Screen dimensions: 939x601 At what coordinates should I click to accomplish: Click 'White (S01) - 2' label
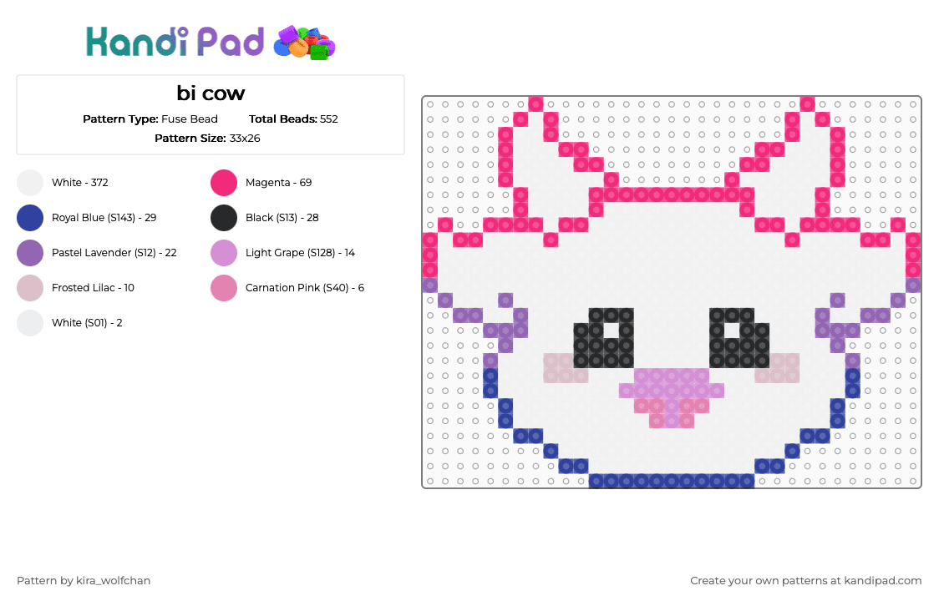pos(87,323)
